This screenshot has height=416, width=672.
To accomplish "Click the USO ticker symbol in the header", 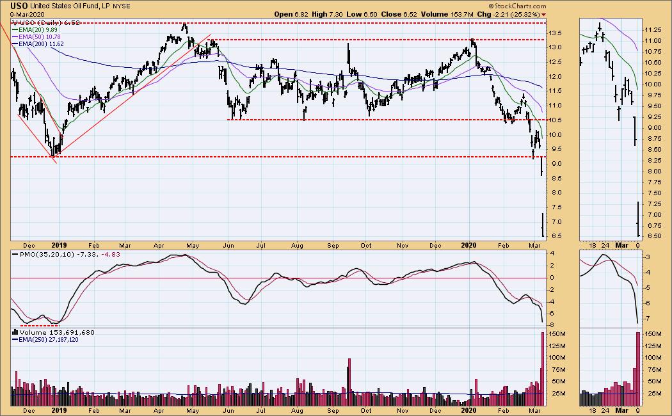I will click(19, 6).
